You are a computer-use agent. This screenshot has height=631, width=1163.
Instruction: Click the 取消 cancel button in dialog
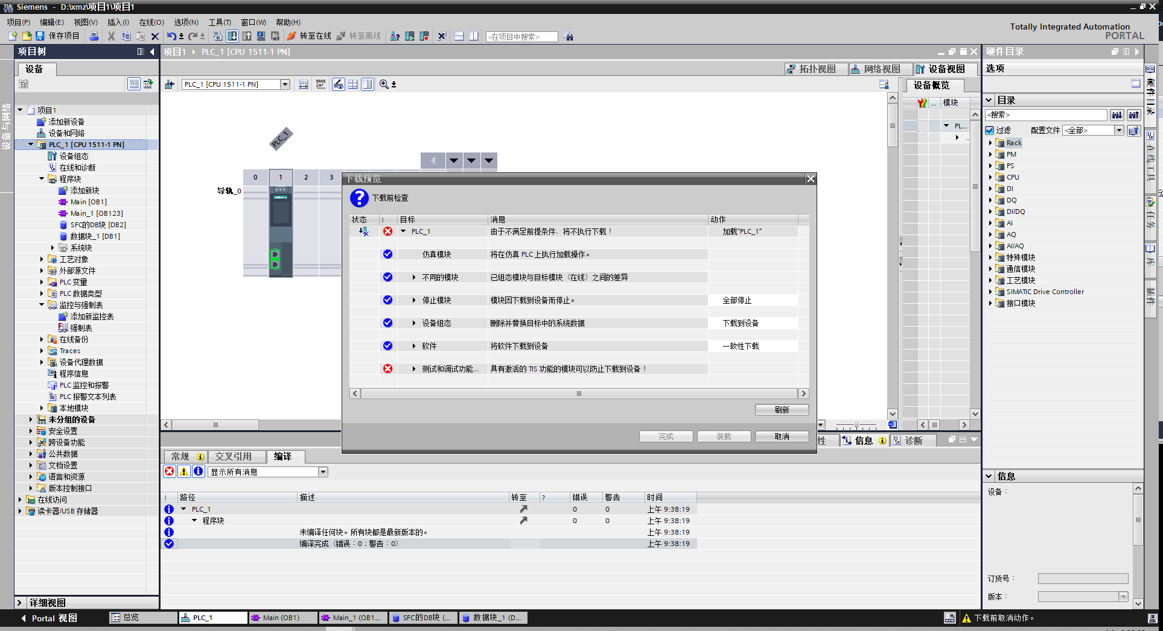[x=782, y=436]
